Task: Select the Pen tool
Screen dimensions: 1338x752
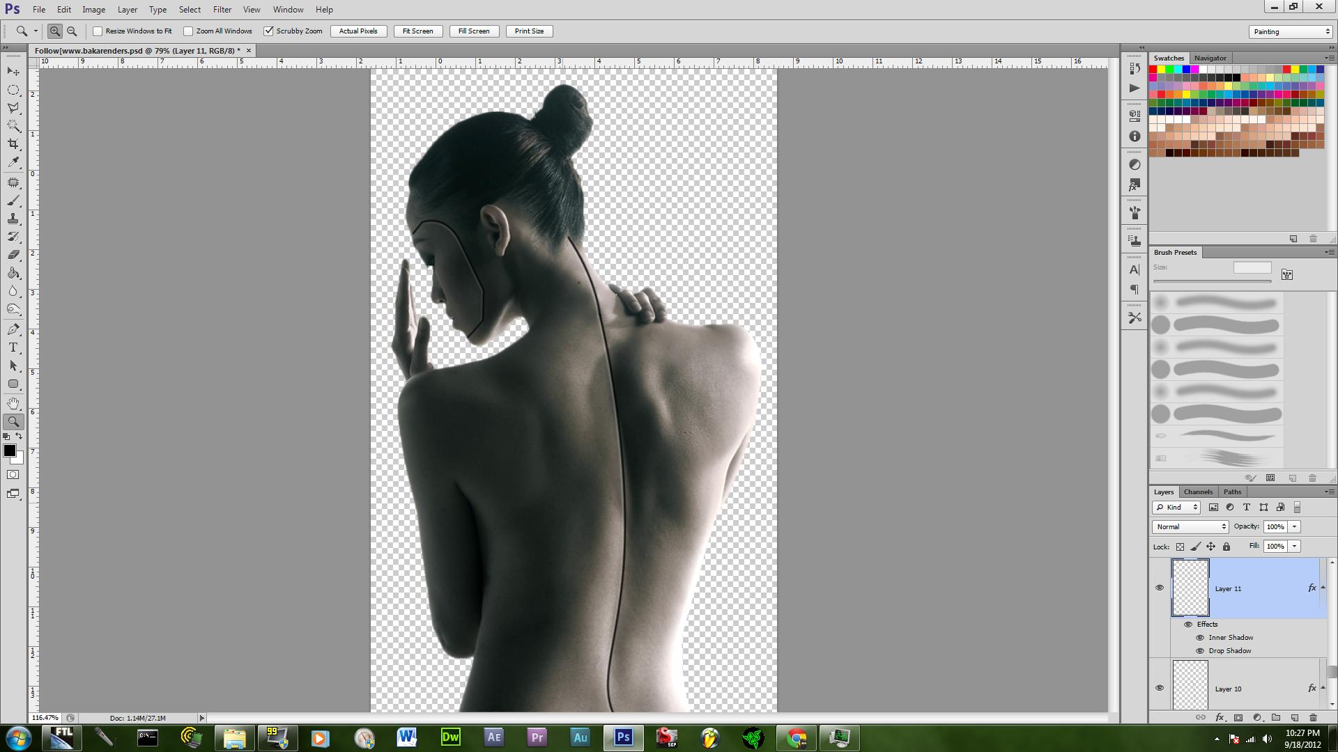Action: (x=13, y=329)
